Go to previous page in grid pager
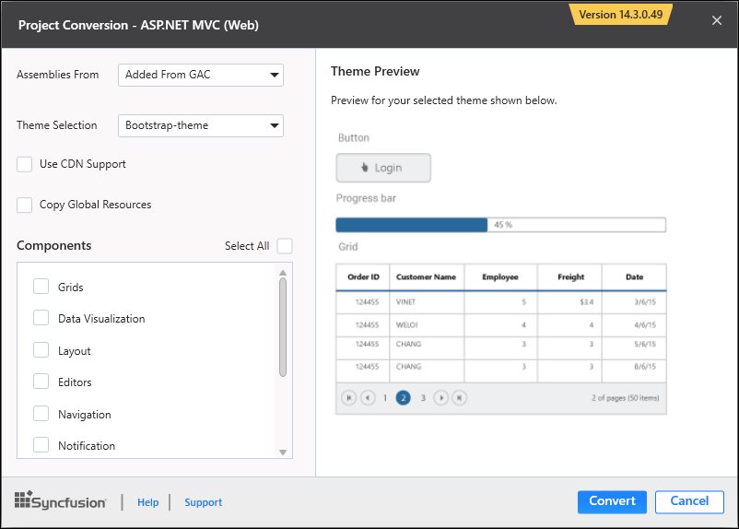 click(368, 398)
